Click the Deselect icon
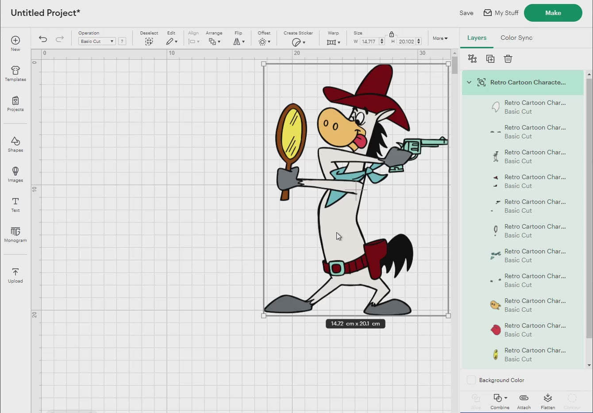The width and height of the screenshot is (593, 413). tap(149, 42)
